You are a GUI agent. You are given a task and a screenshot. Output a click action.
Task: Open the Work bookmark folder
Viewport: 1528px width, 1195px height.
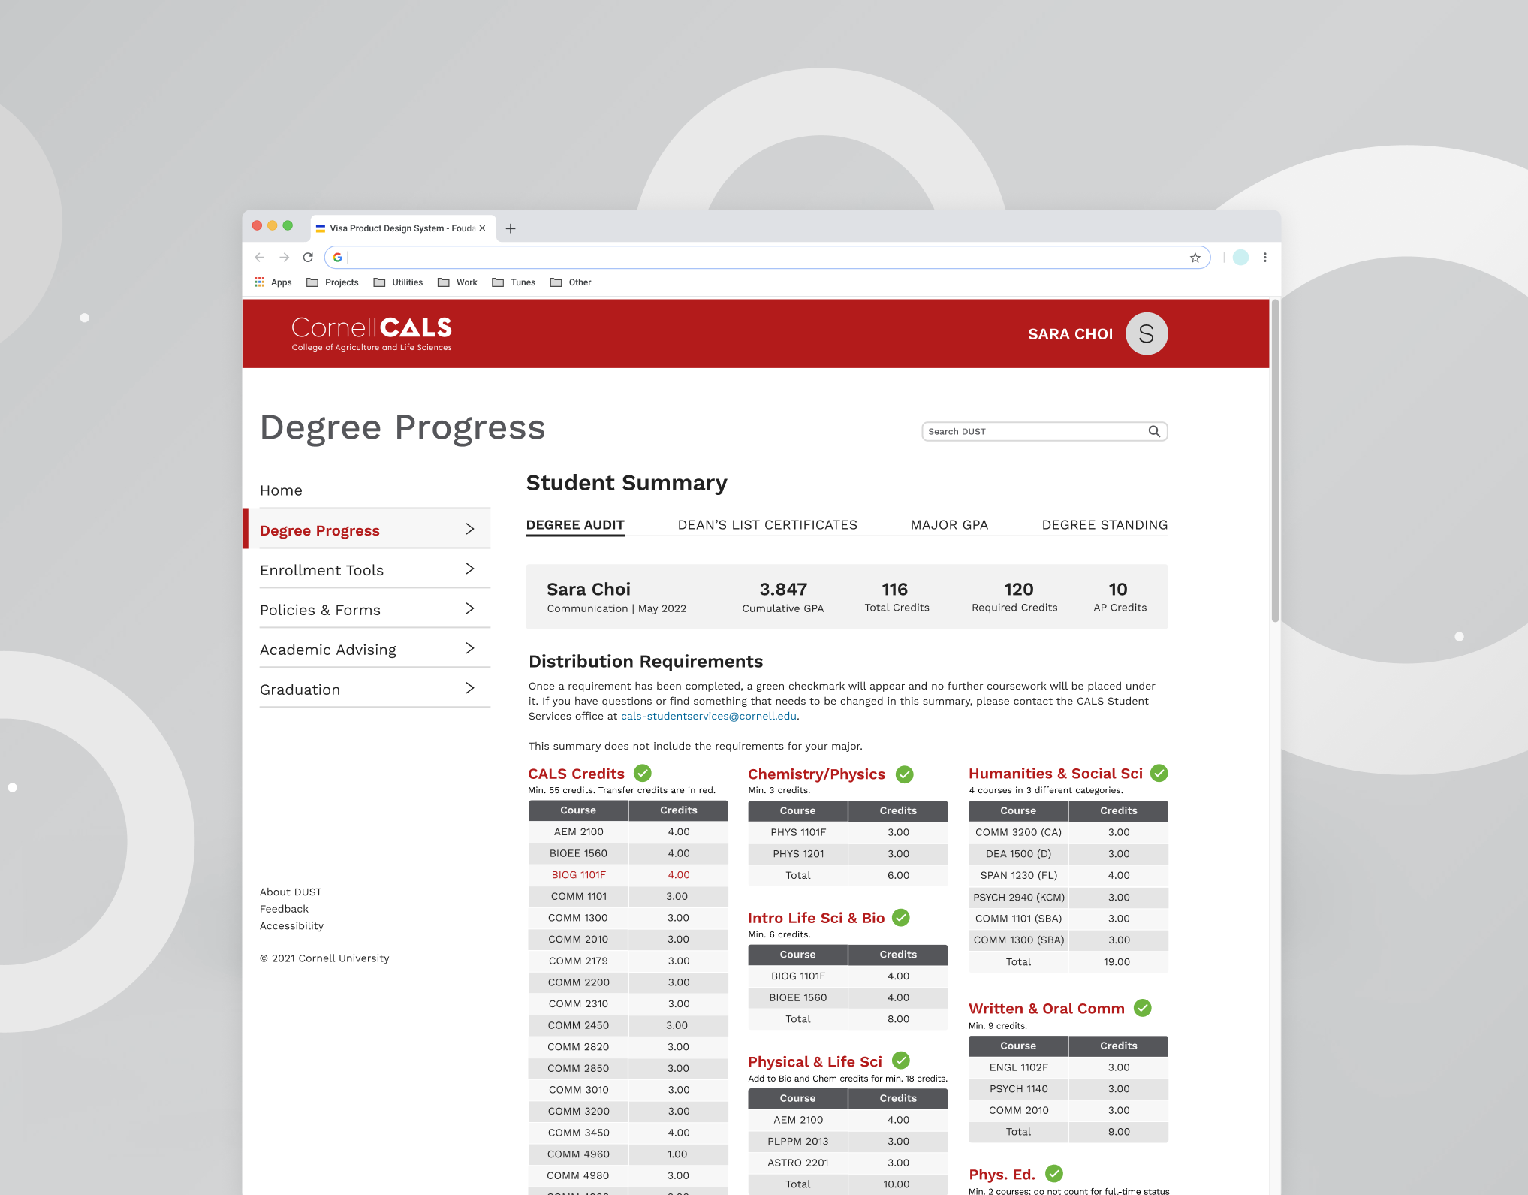(458, 282)
